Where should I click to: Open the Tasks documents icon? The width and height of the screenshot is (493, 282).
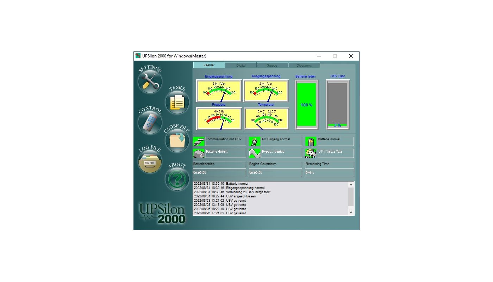coord(177,102)
